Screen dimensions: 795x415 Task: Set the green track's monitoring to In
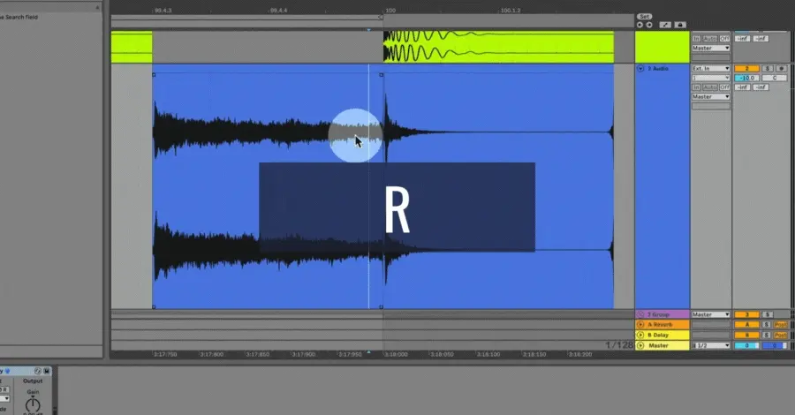pos(697,39)
